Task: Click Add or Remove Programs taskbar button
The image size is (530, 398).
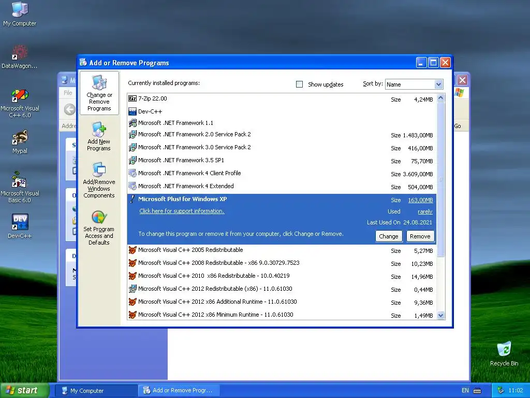Action: [x=179, y=391]
